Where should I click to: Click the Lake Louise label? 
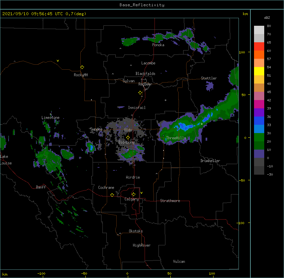[6, 160]
